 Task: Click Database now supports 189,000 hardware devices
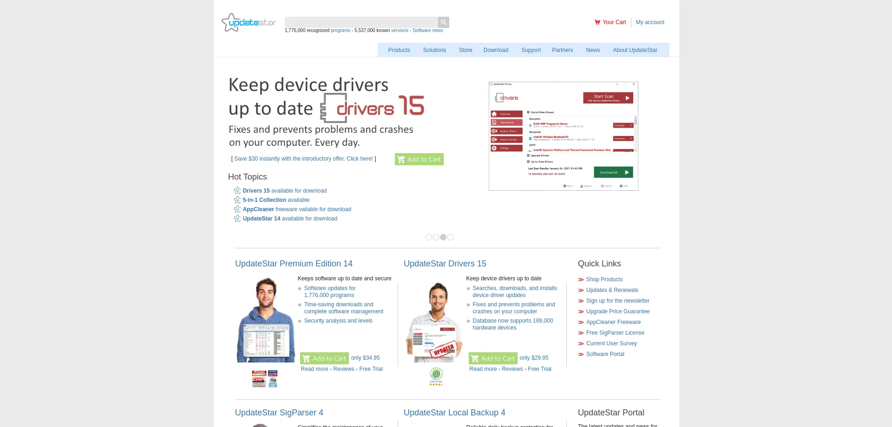(513, 324)
